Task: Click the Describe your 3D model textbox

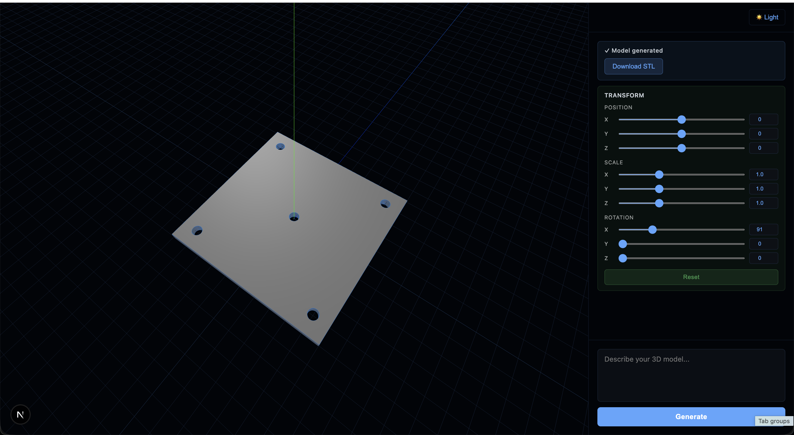Action: coord(691,375)
